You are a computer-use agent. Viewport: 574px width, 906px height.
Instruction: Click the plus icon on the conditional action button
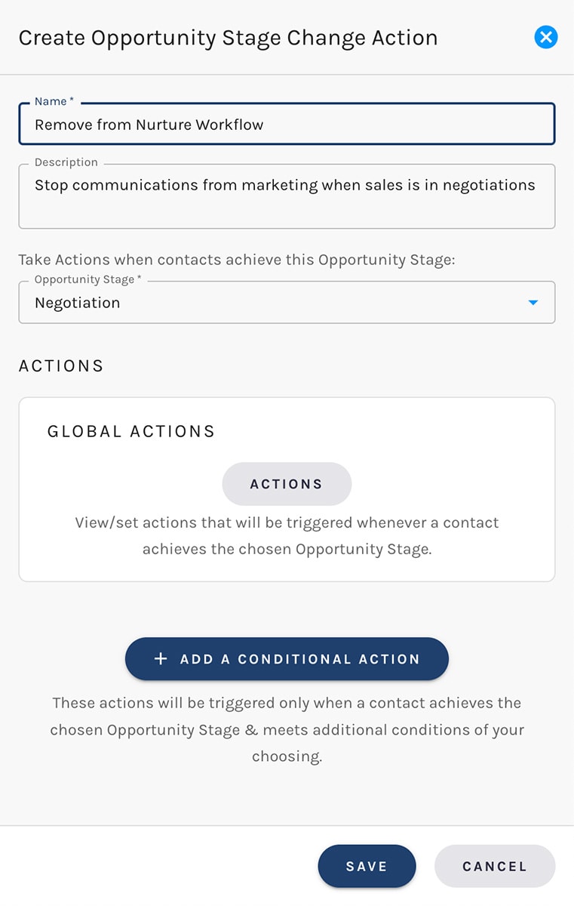[x=160, y=658]
